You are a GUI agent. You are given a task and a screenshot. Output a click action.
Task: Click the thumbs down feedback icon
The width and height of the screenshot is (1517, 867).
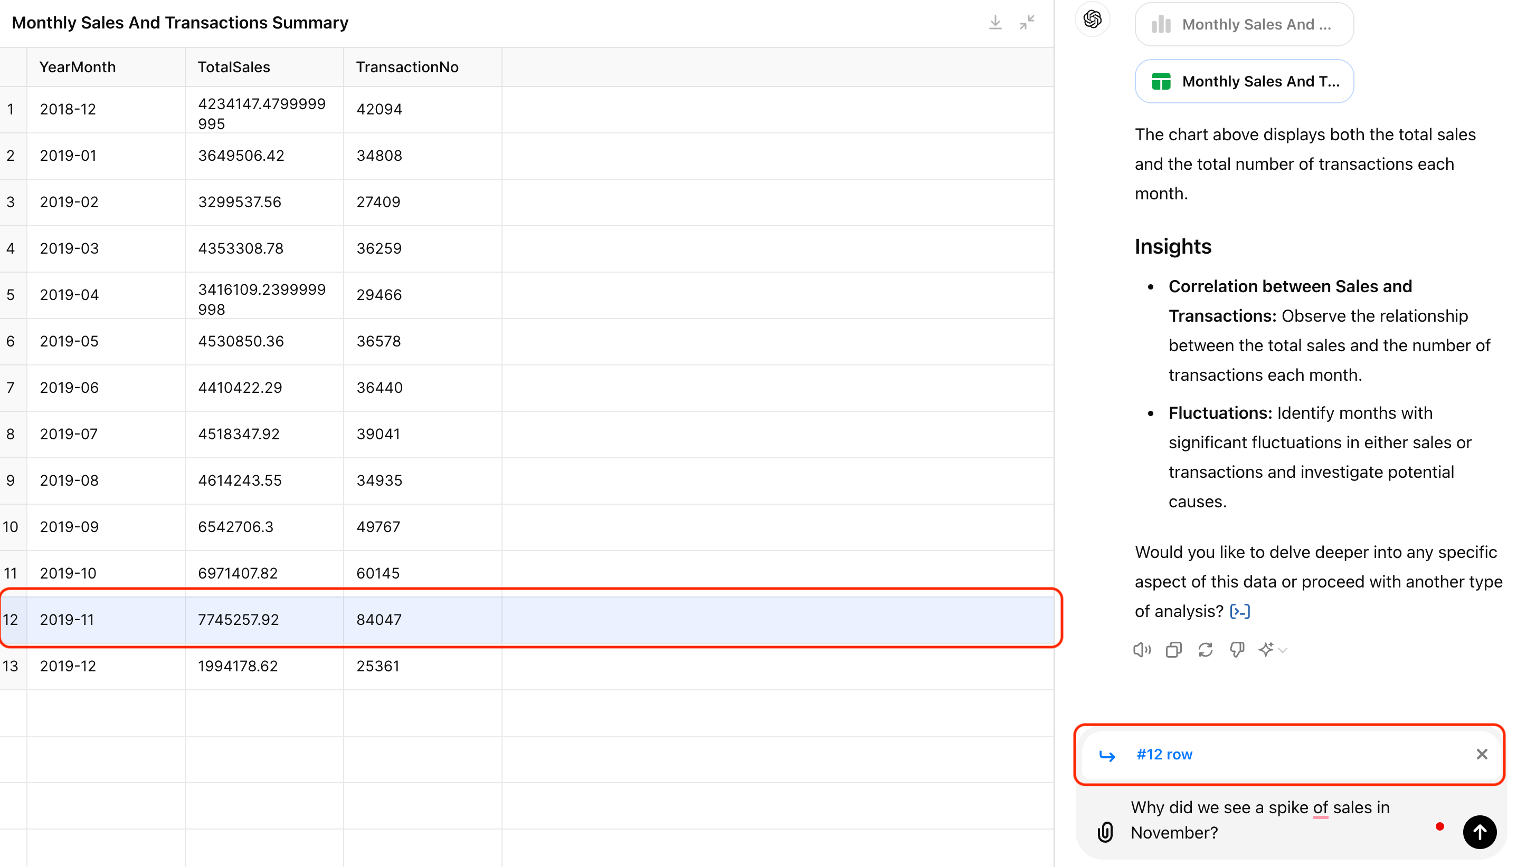pos(1237,650)
